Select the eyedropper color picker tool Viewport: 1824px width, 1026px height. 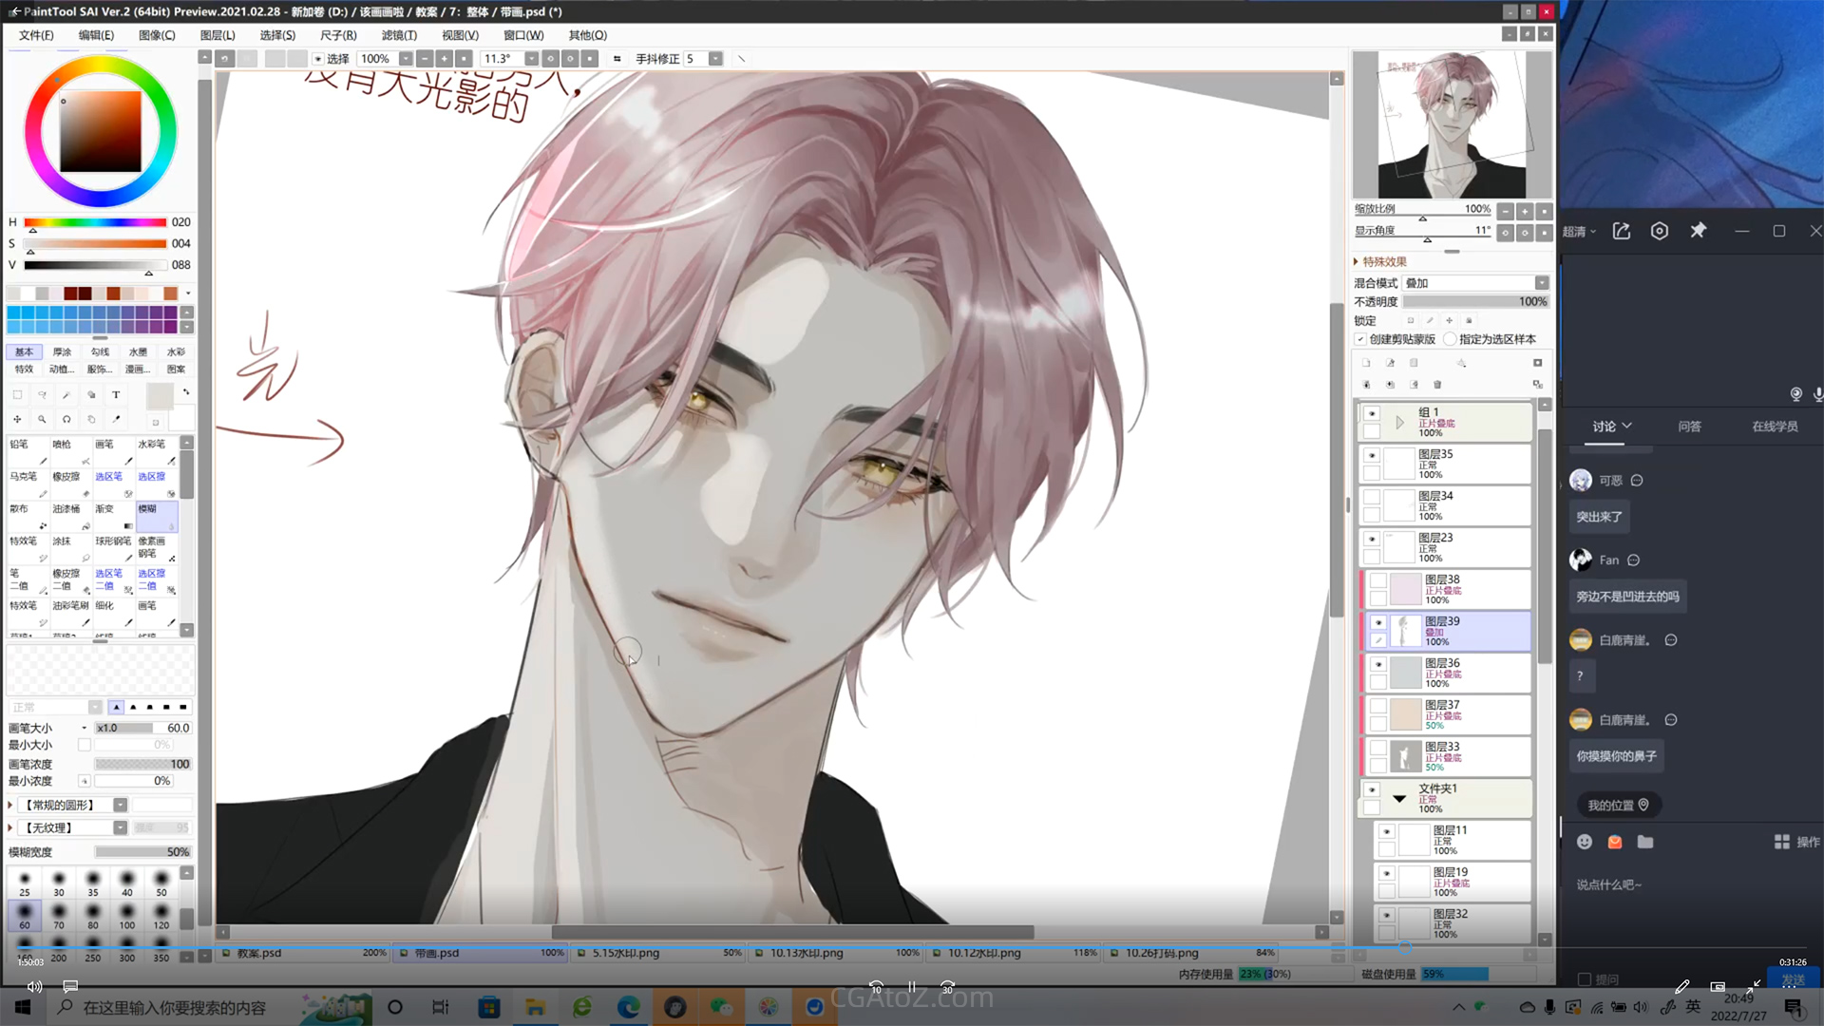[116, 418]
